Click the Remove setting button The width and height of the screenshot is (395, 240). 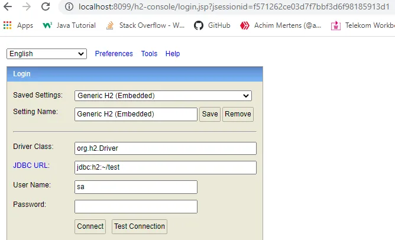[x=238, y=114]
